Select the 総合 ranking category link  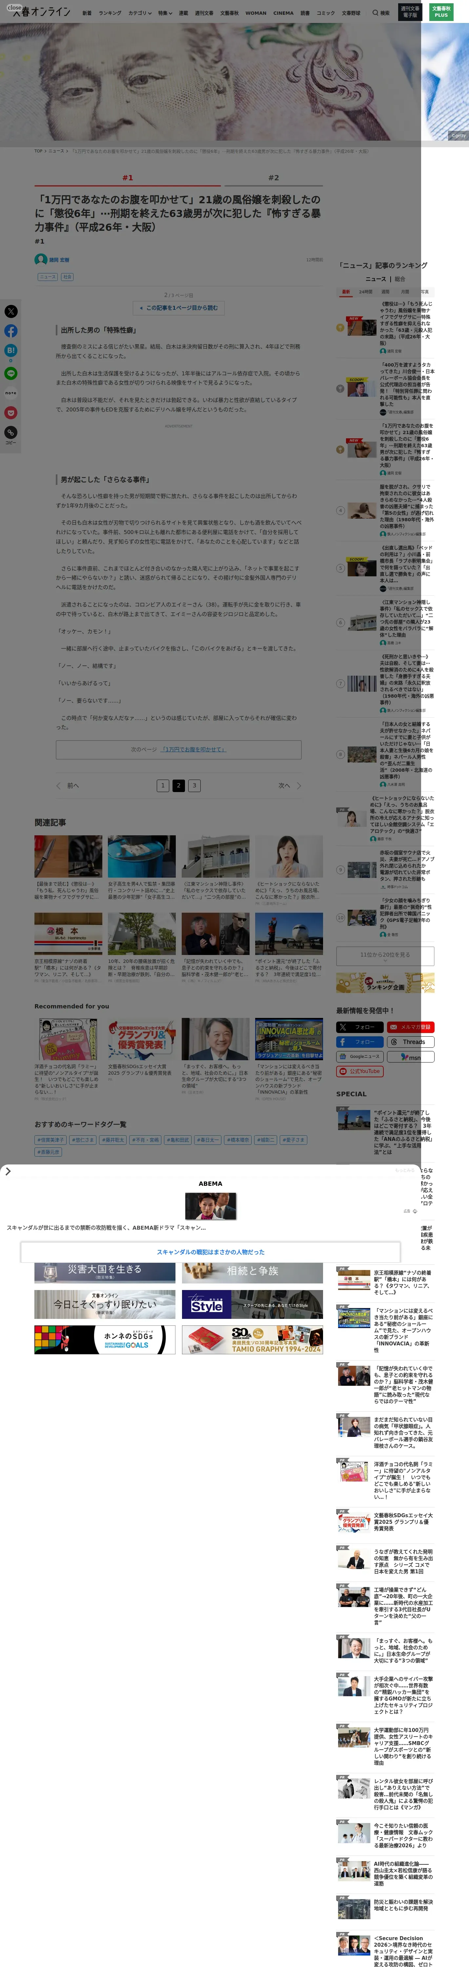click(399, 279)
